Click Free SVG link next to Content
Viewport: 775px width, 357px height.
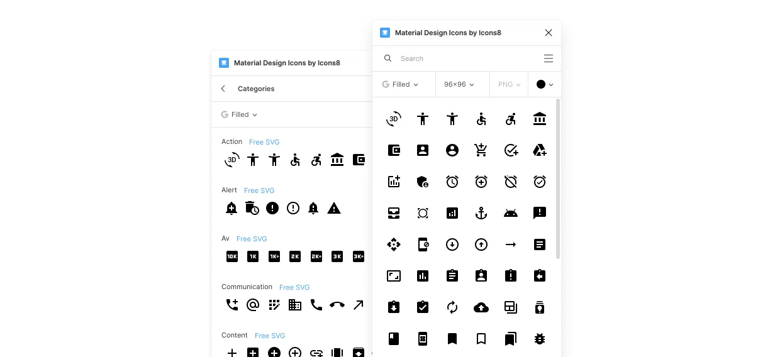pyautogui.click(x=270, y=336)
